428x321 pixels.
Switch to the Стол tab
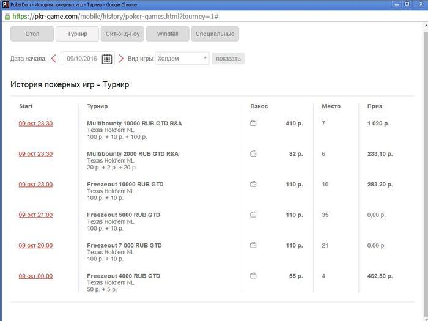point(32,34)
